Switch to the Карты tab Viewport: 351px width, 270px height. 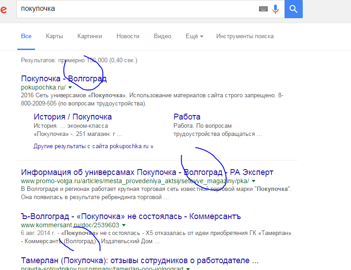[54, 36]
